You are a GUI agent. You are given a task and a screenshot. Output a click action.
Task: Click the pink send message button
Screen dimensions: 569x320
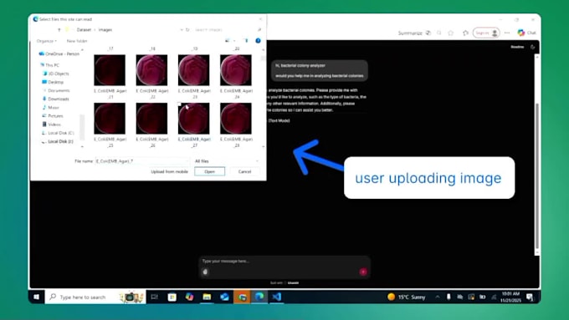tap(363, 272)
